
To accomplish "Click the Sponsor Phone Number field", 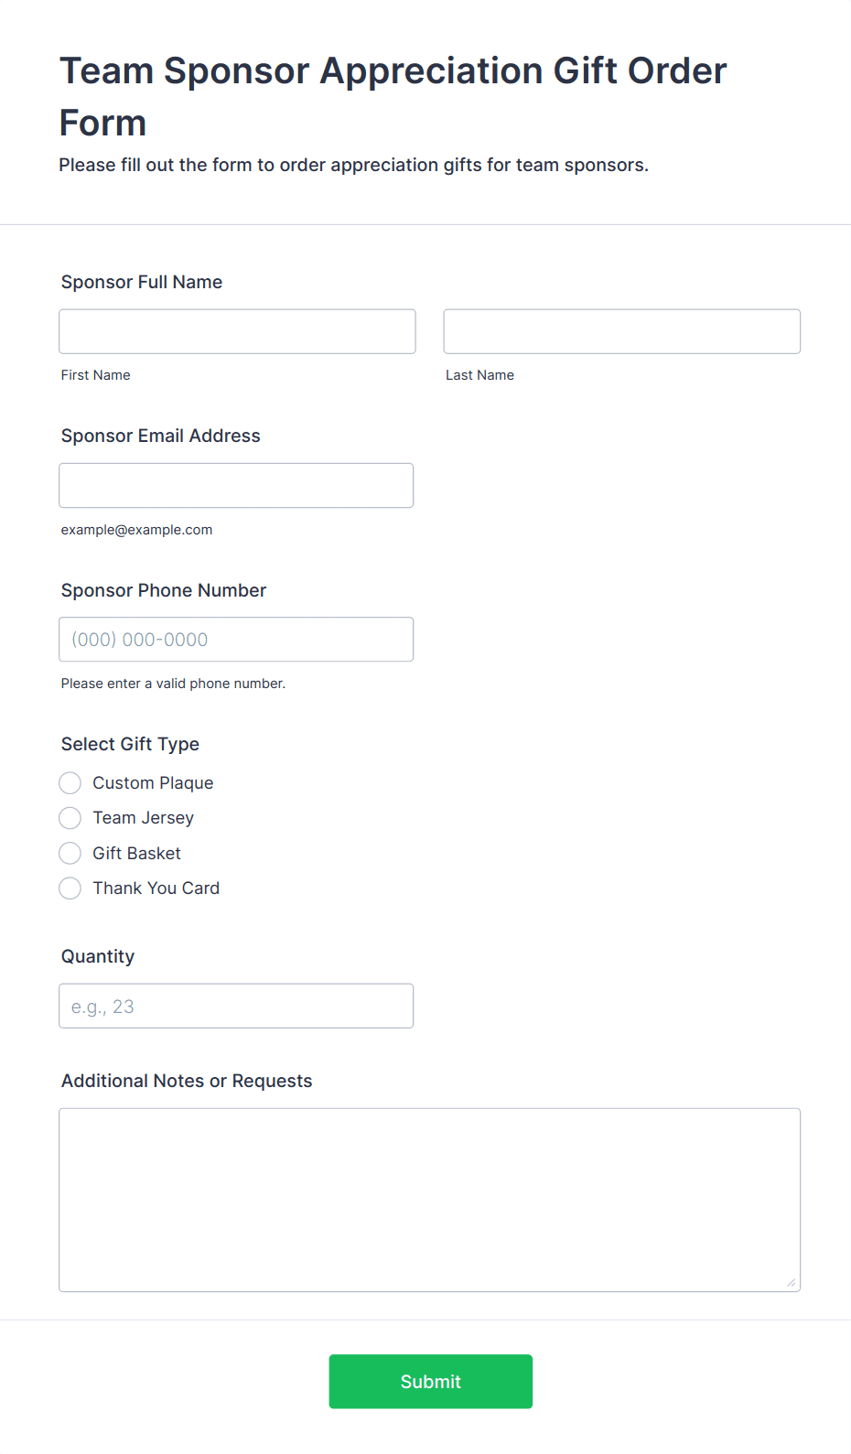I will pos(236,640).
